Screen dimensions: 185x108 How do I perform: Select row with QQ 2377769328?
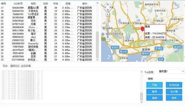click(47, 60)
